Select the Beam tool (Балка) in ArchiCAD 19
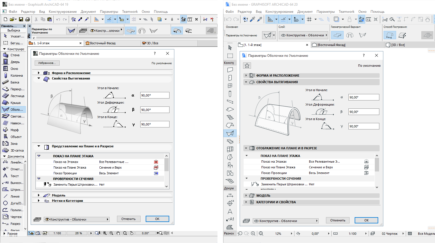The image size is (435, 243). 13,82
